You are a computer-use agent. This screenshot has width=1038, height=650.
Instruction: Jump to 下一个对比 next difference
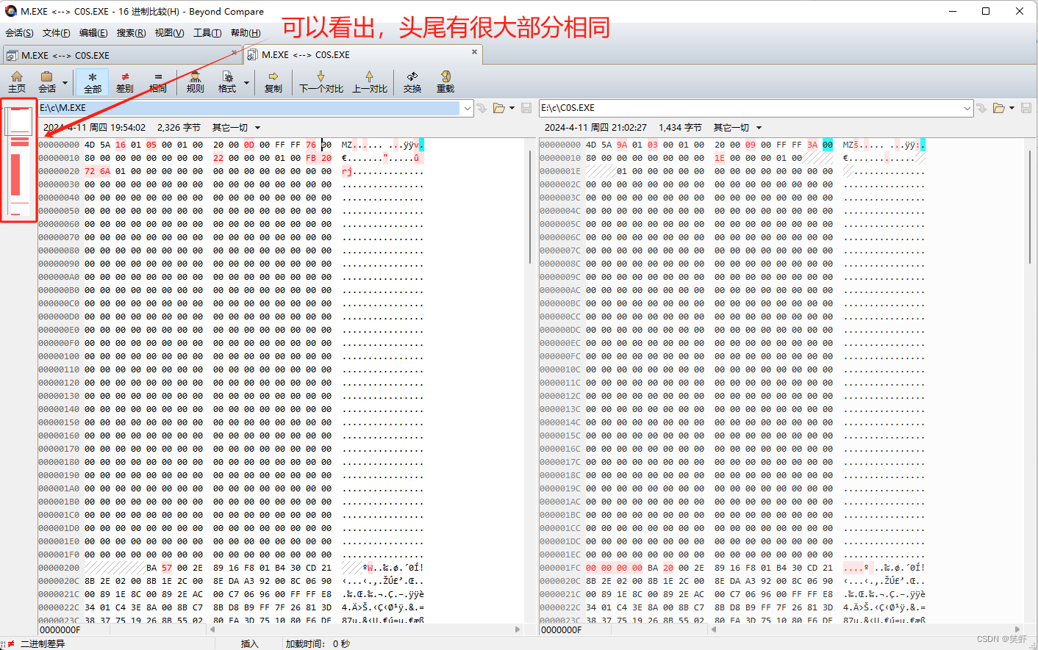pos(321,82)
